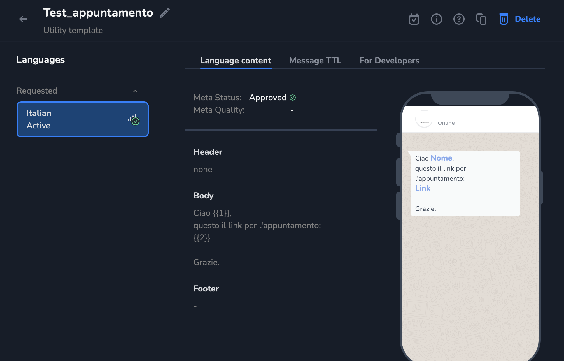The image size is (564, 361).
Task: Click the Languages heading
Action: [41, 60]
